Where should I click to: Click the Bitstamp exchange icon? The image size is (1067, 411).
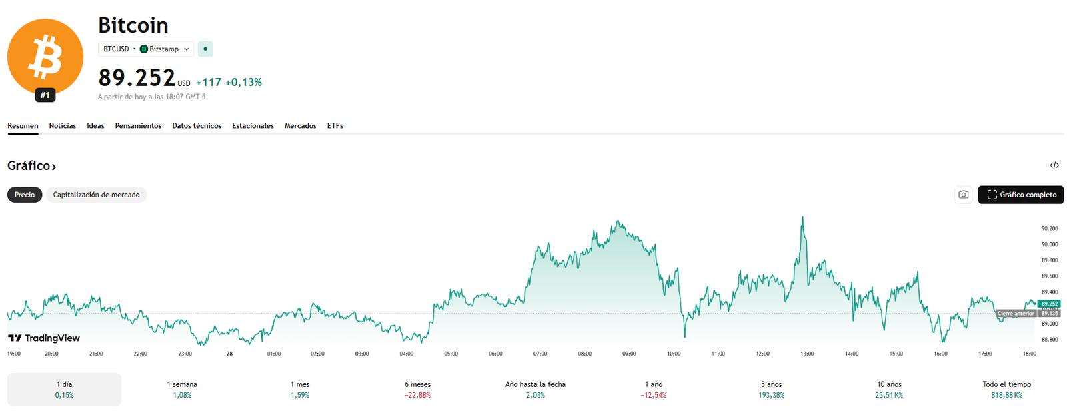[144, 49]
